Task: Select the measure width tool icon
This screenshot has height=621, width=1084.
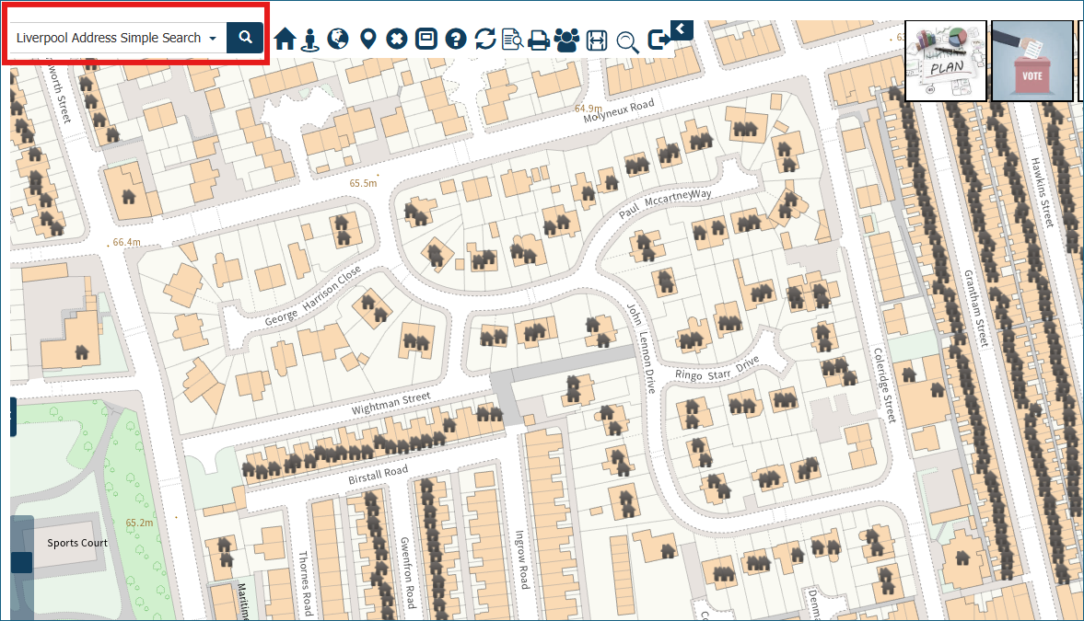Action: (597, 40)
